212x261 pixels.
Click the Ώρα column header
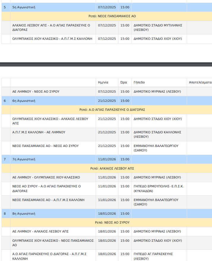click(x=124, y=82)
